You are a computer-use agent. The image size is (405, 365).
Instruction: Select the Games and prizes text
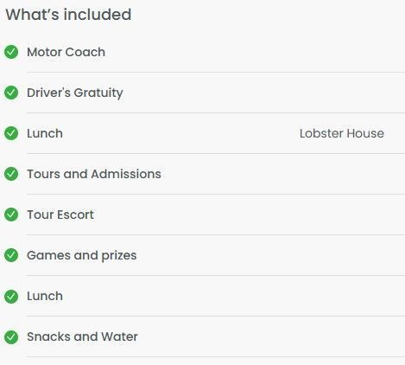coord(82,256)
